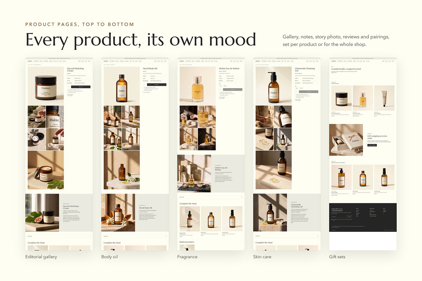Choose the first size option for Chamomile Cleansing Gel
The width and height of the screenshot is (422, 281).
point(297,88)
